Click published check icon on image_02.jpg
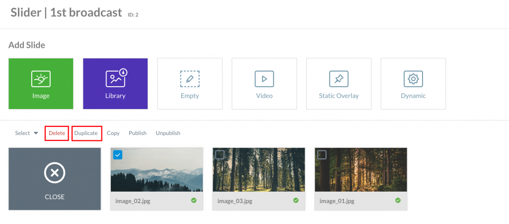509x224 pixels. tap(194, 200)
